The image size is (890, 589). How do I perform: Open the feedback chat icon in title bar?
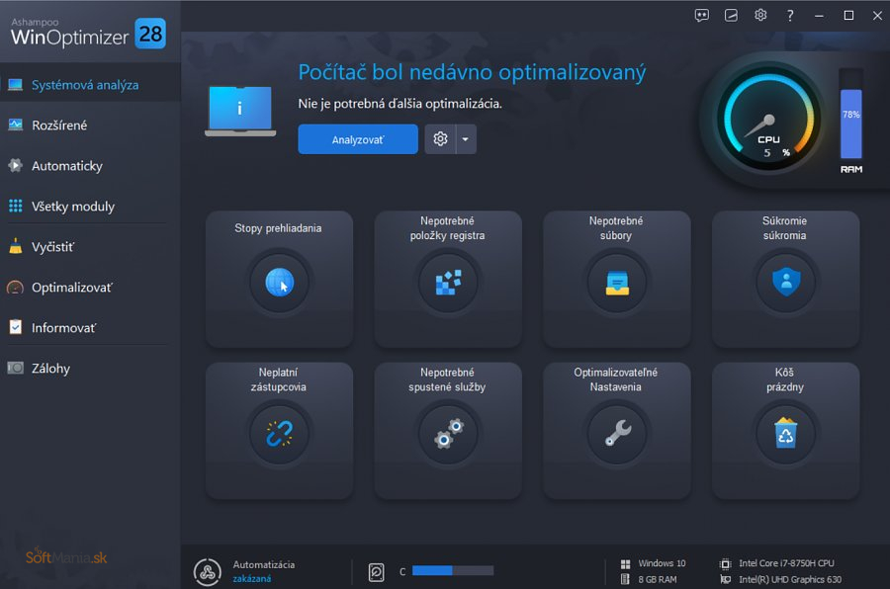pyautogui.click(x=701, y=16)
